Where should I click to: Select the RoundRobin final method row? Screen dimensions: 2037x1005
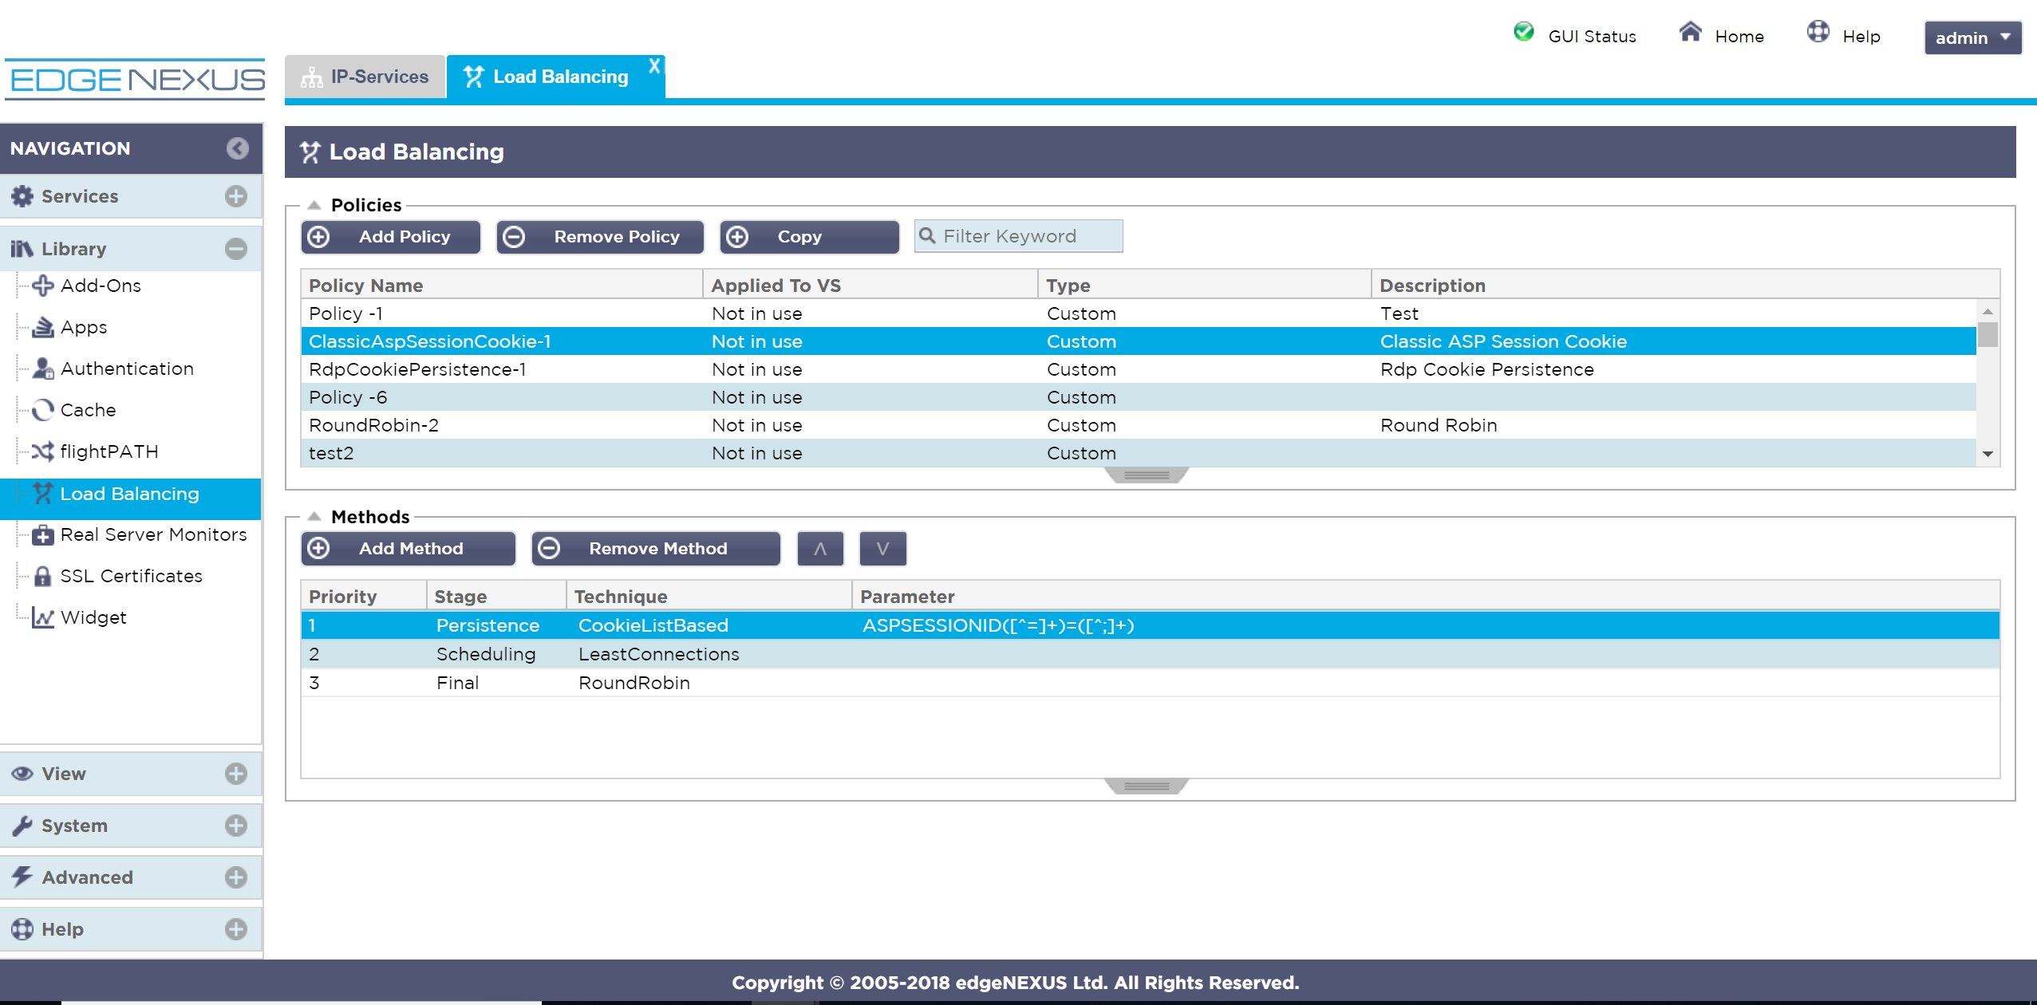(1150, 683)
